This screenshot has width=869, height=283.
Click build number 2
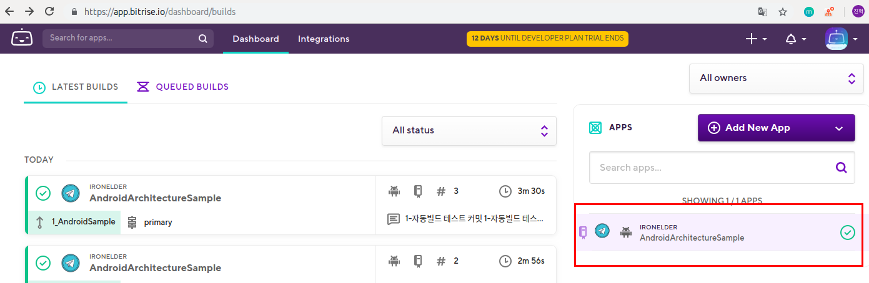tap(456, 261)
